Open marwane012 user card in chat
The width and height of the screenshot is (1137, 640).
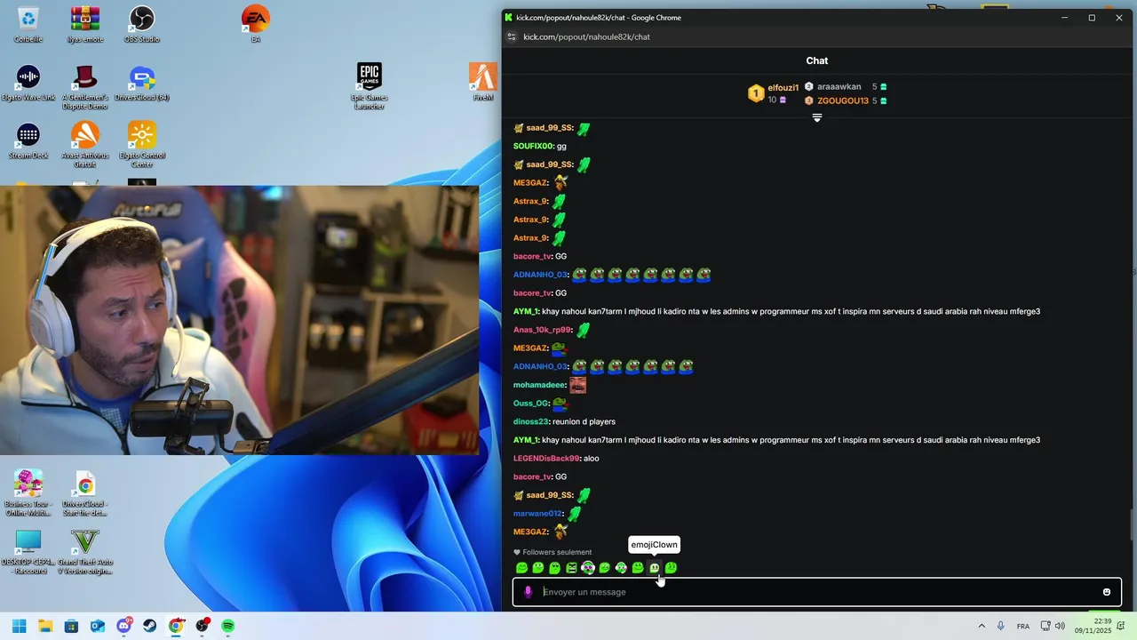tap(537, 514)
